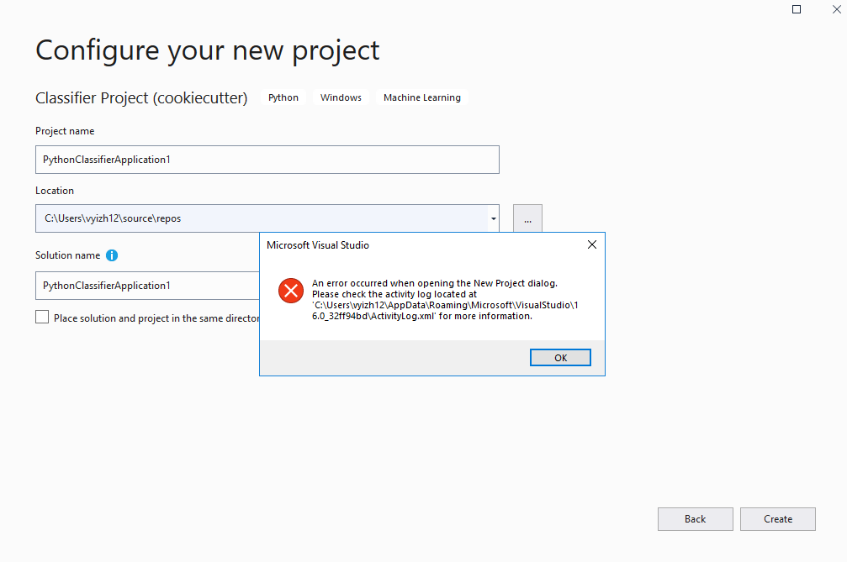
Task: Click the 'Classifier Project (cookiecutter)' heading
Action: 141,98
